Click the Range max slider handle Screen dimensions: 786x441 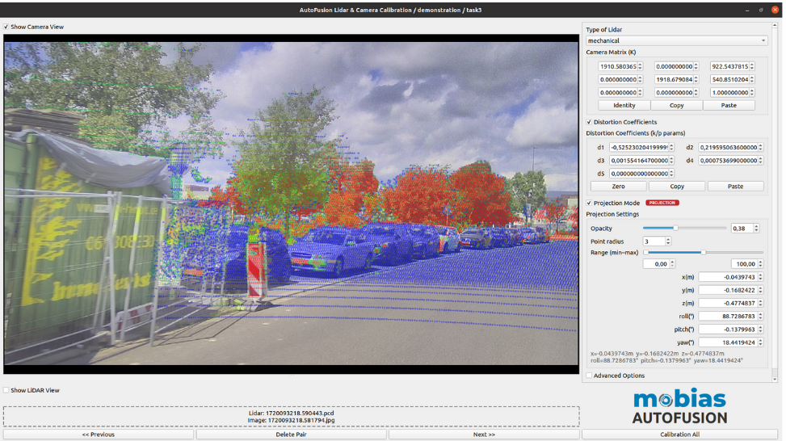pyautogui.click(x=704, y=253)
